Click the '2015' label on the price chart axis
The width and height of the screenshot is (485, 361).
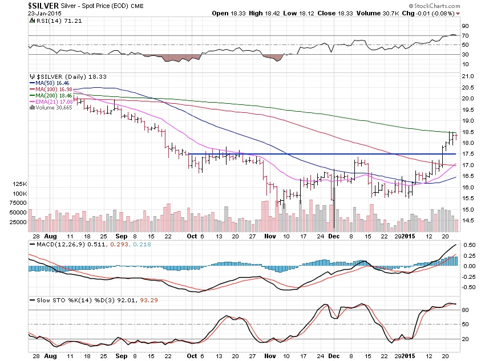408,236
